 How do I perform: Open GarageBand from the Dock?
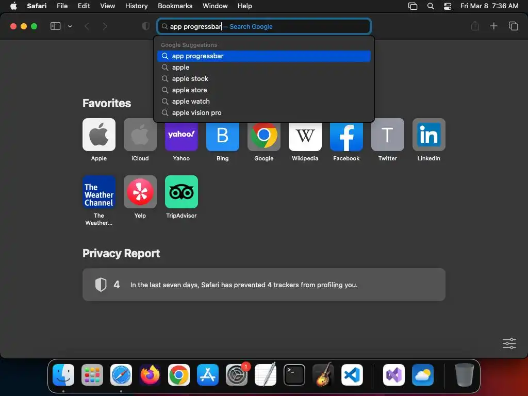323,375
